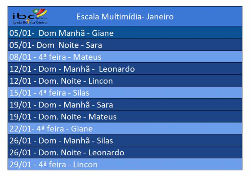Click the 05/01 Dom Noite Sara row
250x177 pixels.
(x=125, y=45)
